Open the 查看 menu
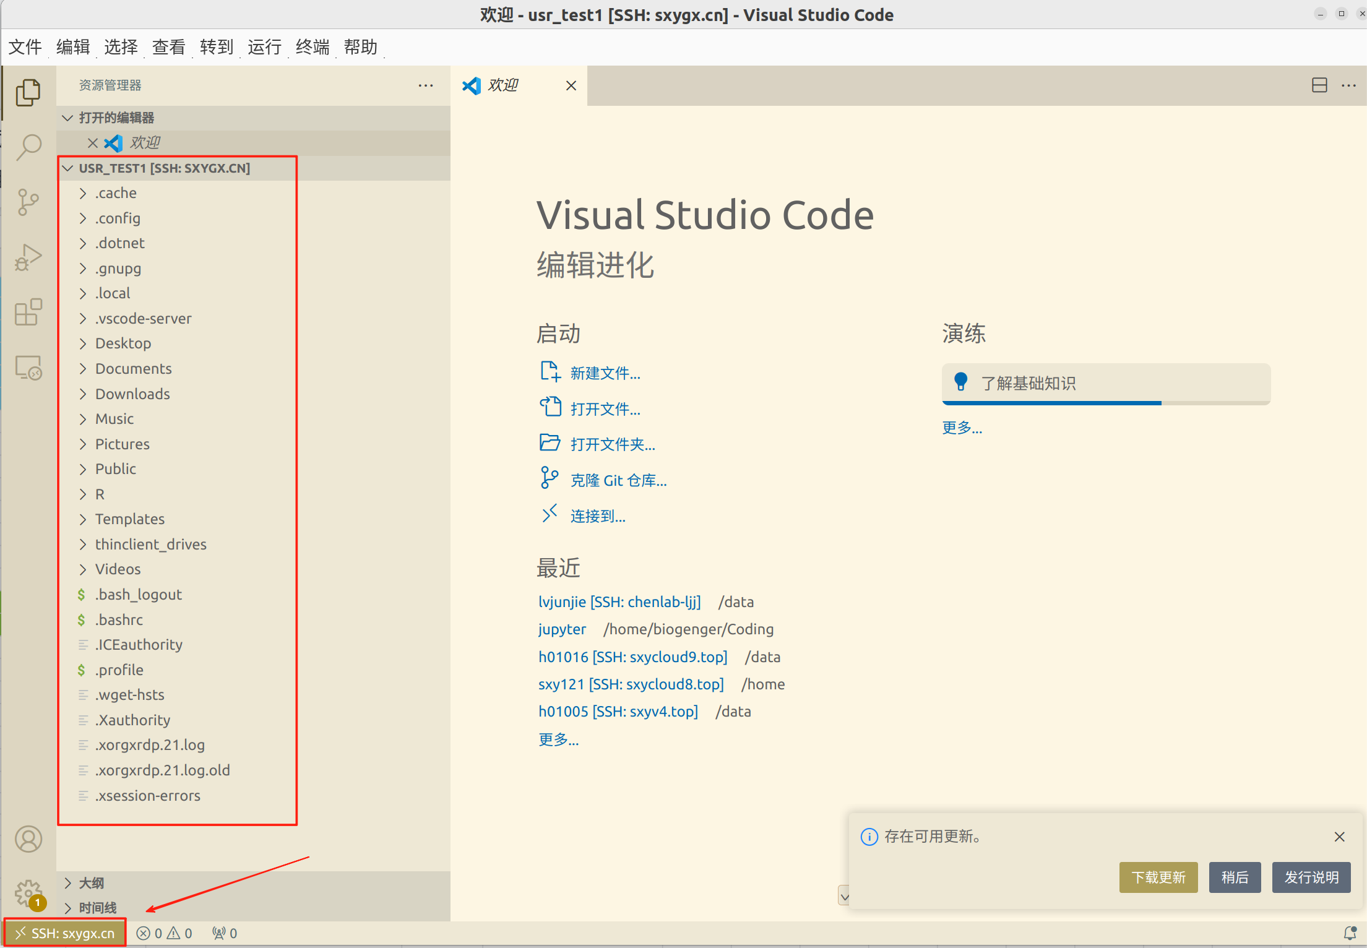 pyautogui.click(x=168, y=47)
